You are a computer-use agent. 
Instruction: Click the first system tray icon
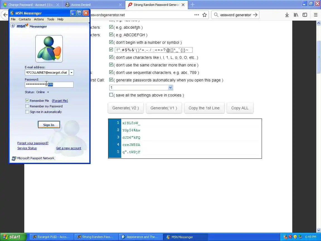(285, 237)
